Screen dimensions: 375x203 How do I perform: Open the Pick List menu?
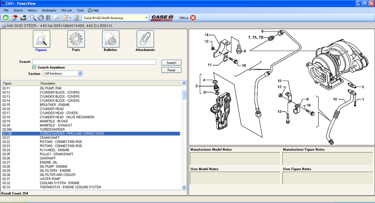(67, 10)
